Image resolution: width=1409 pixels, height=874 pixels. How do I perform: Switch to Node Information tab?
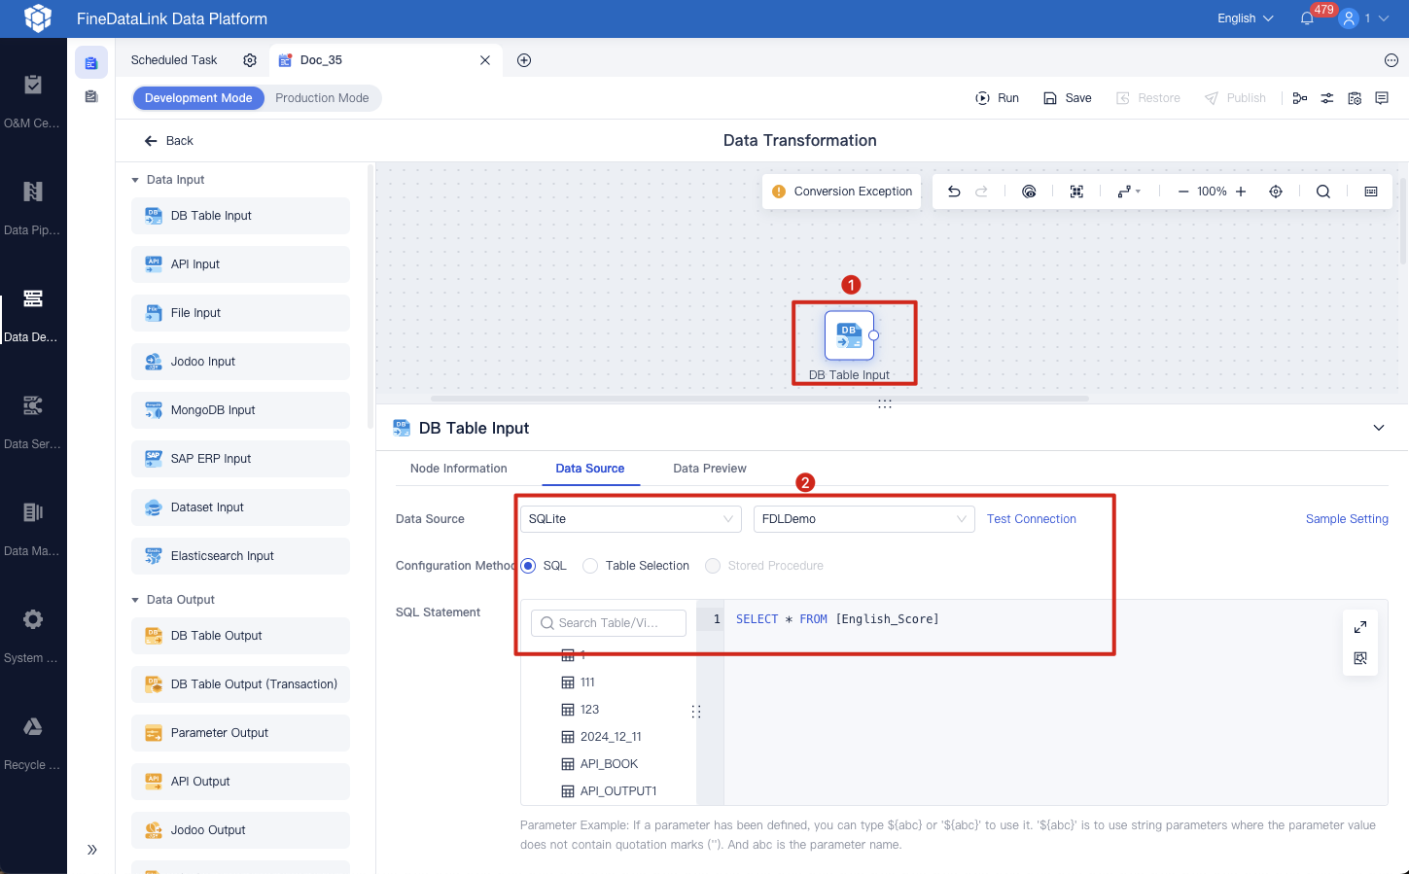[459, 469]
